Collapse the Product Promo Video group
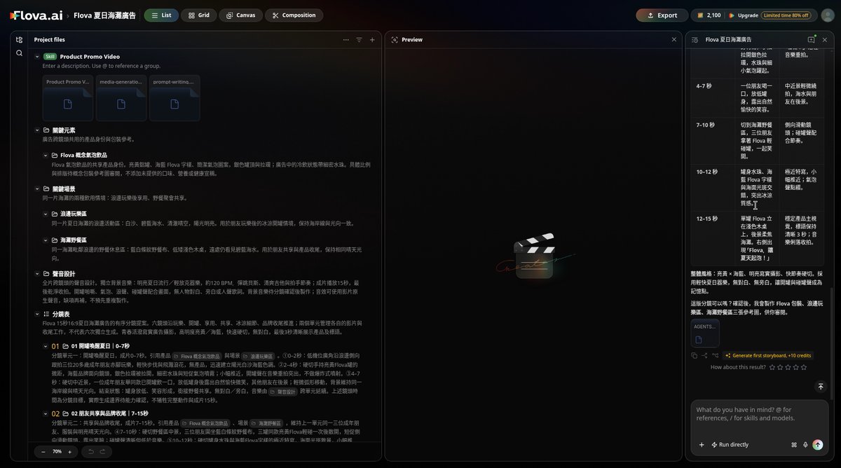Viewport: 841px width, 468px height. click(37, 57)
